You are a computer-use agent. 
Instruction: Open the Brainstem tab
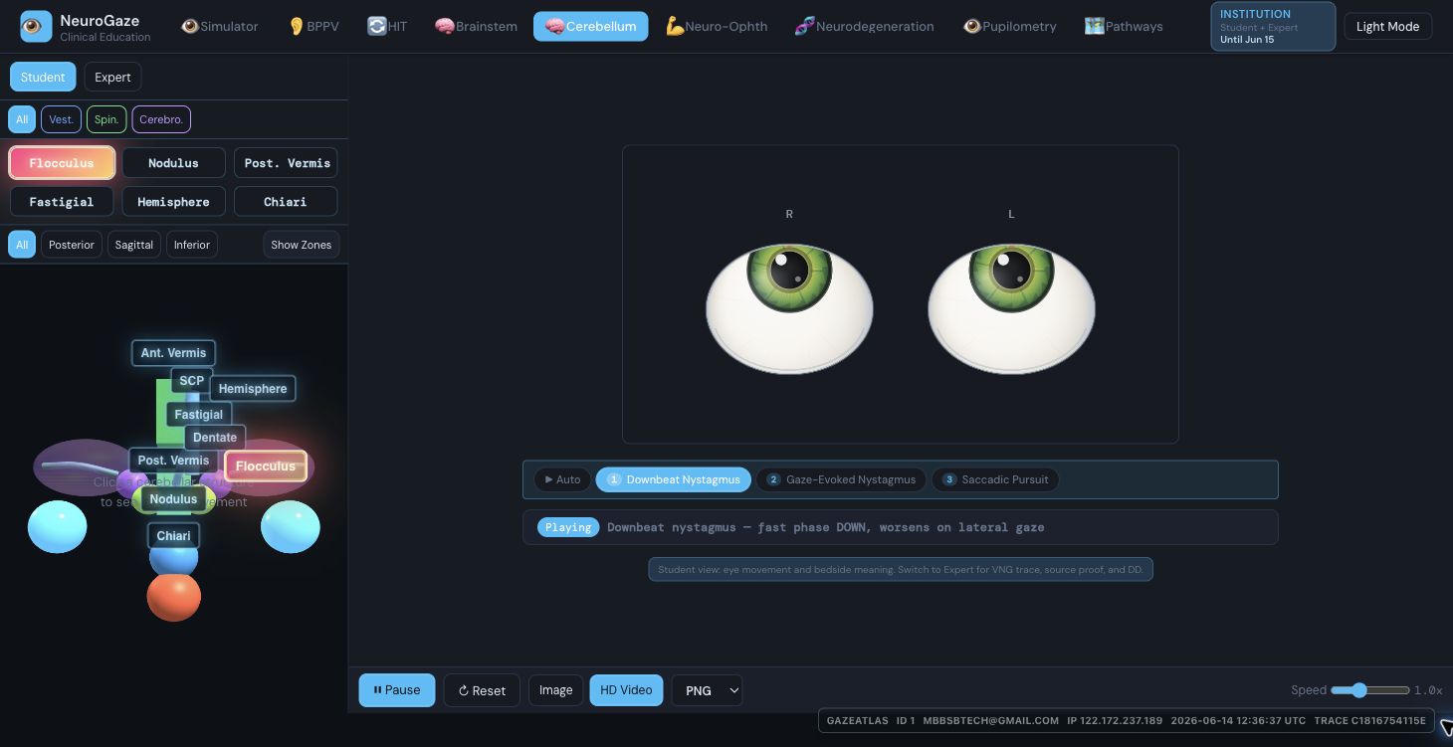click(476, 26)
